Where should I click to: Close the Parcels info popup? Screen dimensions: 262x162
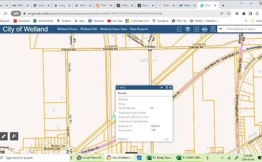tap(171, 87)
